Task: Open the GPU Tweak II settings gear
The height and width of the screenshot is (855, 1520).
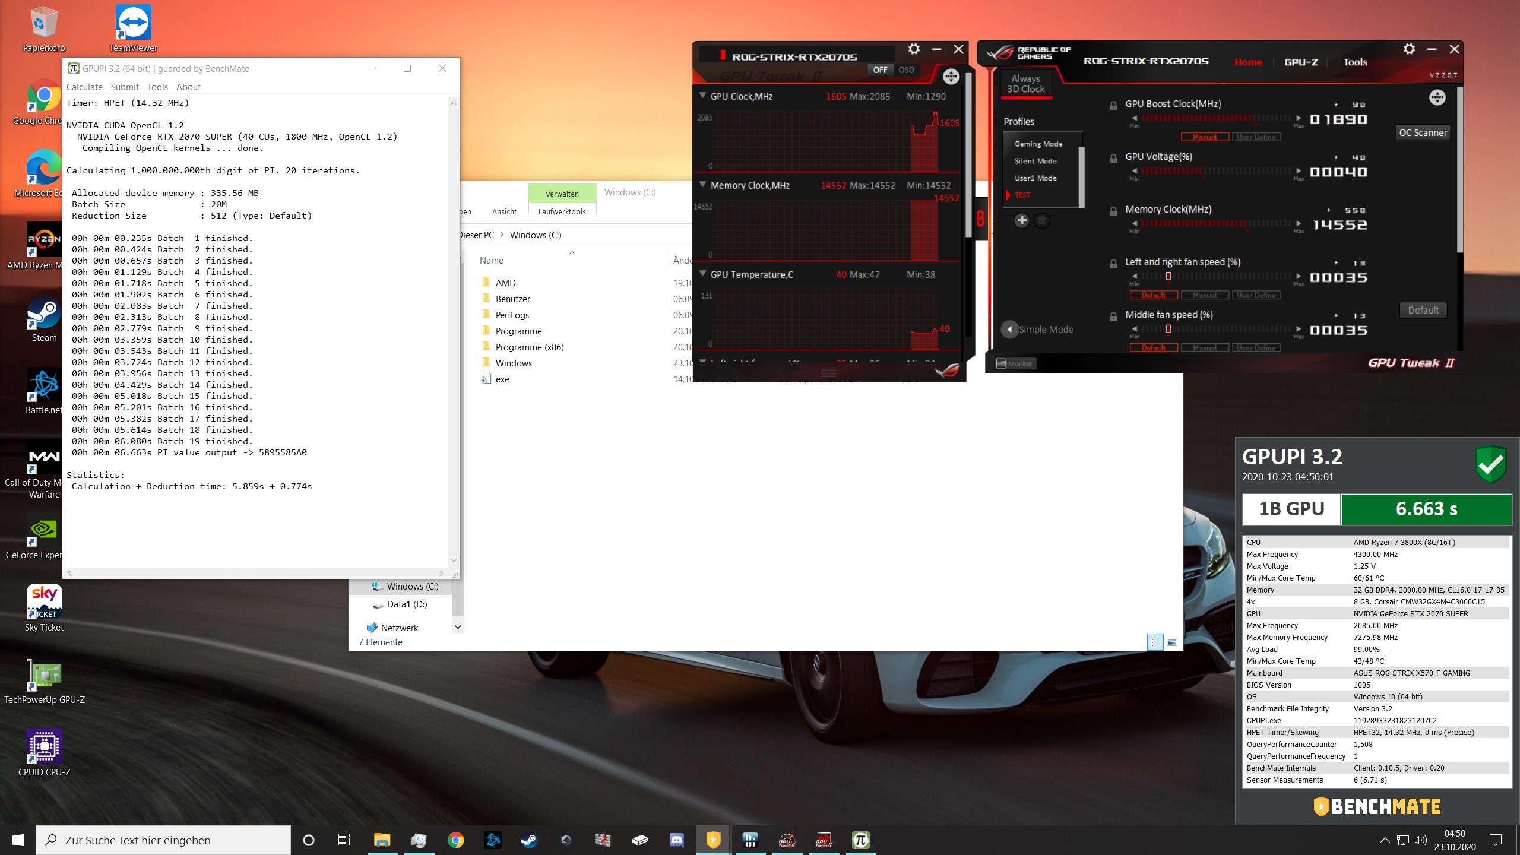Action: pos(1409,49)
